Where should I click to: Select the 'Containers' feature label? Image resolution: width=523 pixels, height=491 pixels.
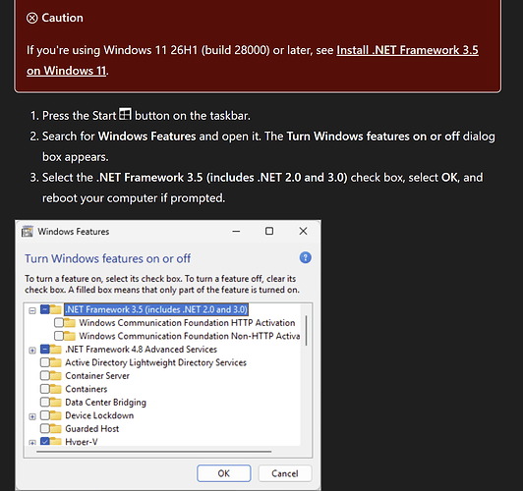click(87, 389)
